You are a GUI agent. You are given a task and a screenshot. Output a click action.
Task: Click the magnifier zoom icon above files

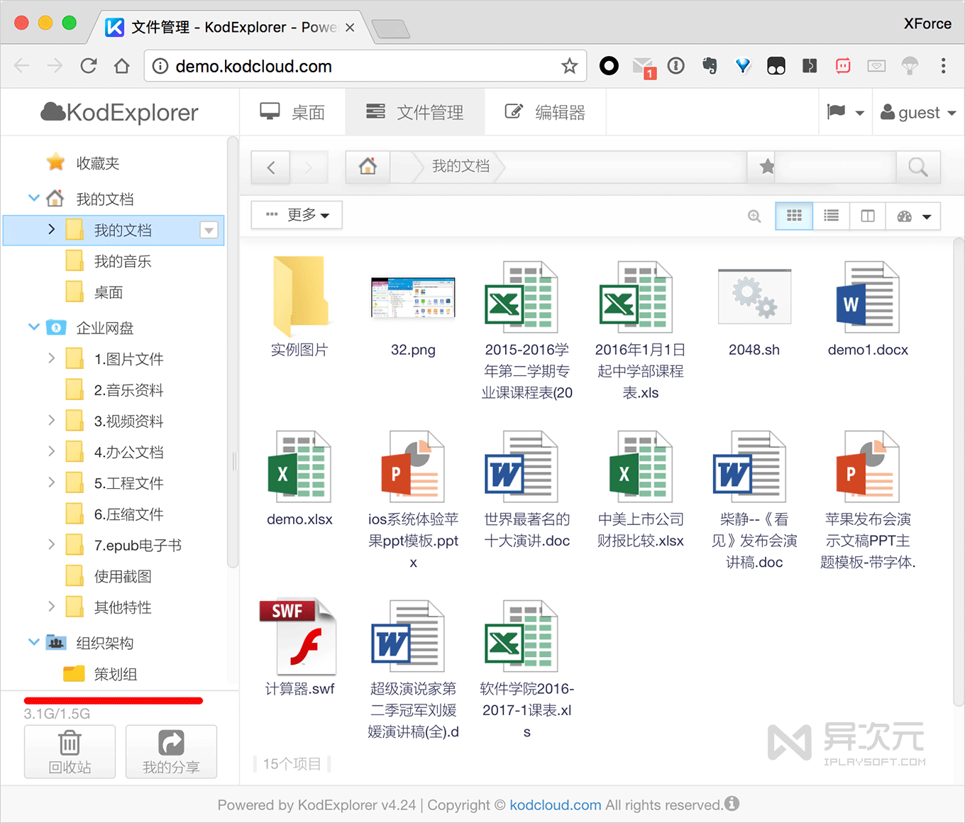[x=754, y=216]
